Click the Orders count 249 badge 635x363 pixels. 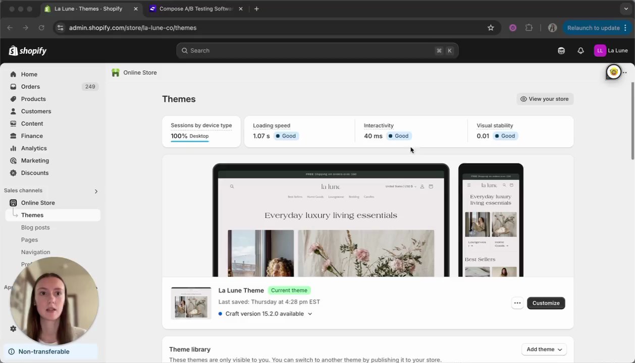[90, 87]
